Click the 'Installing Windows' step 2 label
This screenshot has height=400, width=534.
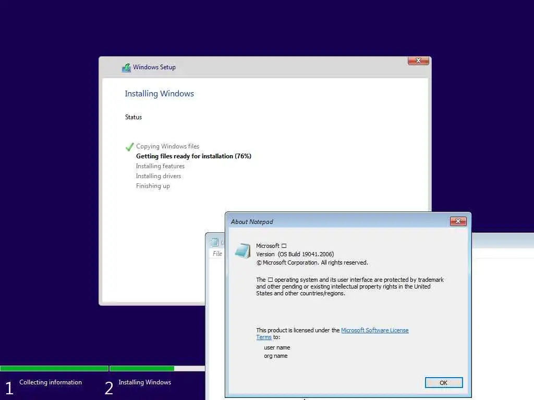click(x=145, y=382)
